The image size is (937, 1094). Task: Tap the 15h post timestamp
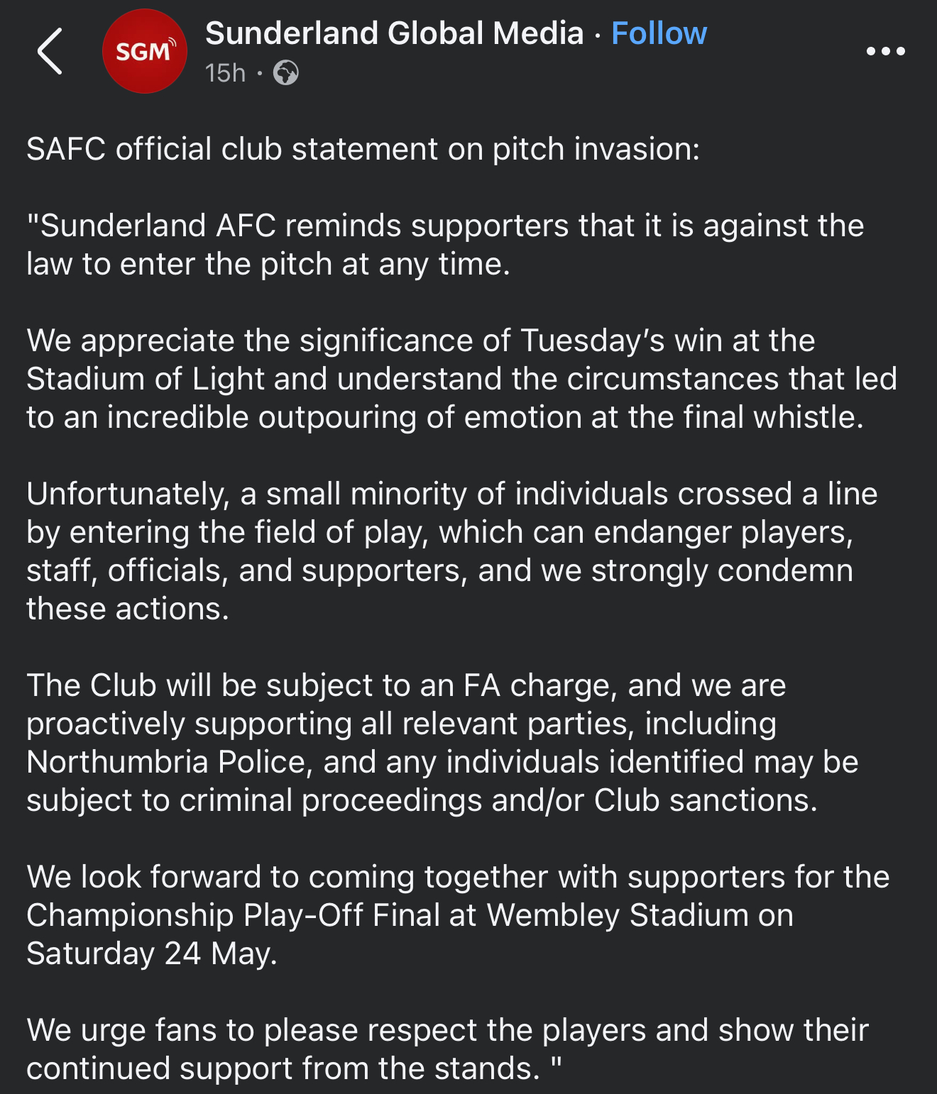(x=225, y=72)
